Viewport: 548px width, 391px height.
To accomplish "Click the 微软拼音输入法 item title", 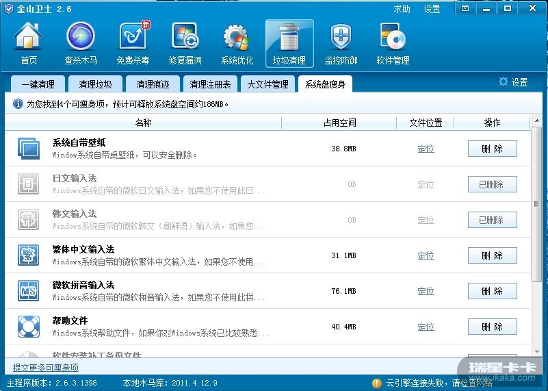I will coord(83,285).
